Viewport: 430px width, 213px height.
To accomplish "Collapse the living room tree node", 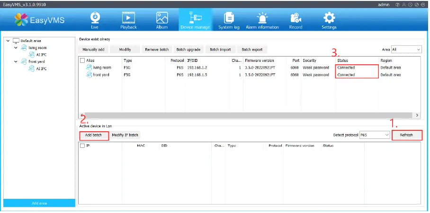I will point(16,48).
